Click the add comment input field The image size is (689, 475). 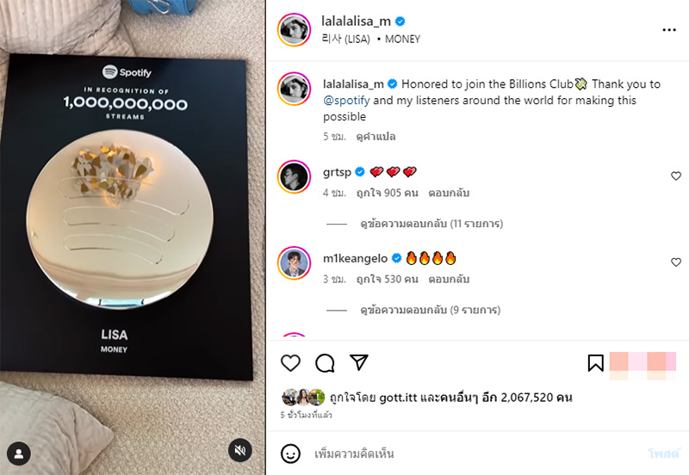click(x=475, y=453)
